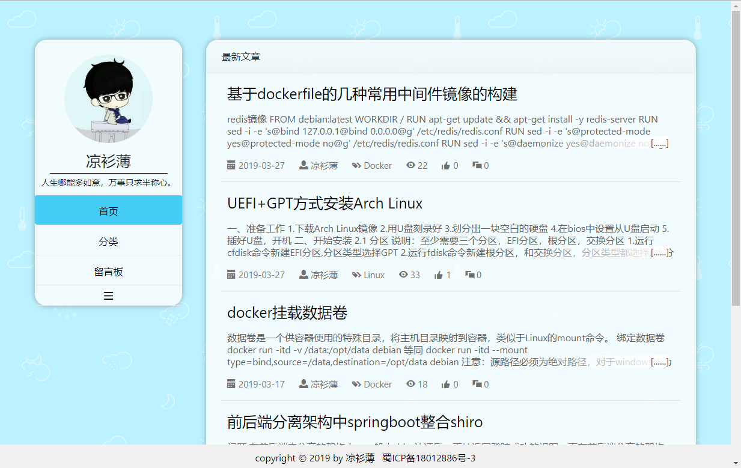Viewport: 741px width, 468px height.
Task: Open article 基于dockerfile的几种常用中间件镜像的构建
Action: (x=372, y=94)
